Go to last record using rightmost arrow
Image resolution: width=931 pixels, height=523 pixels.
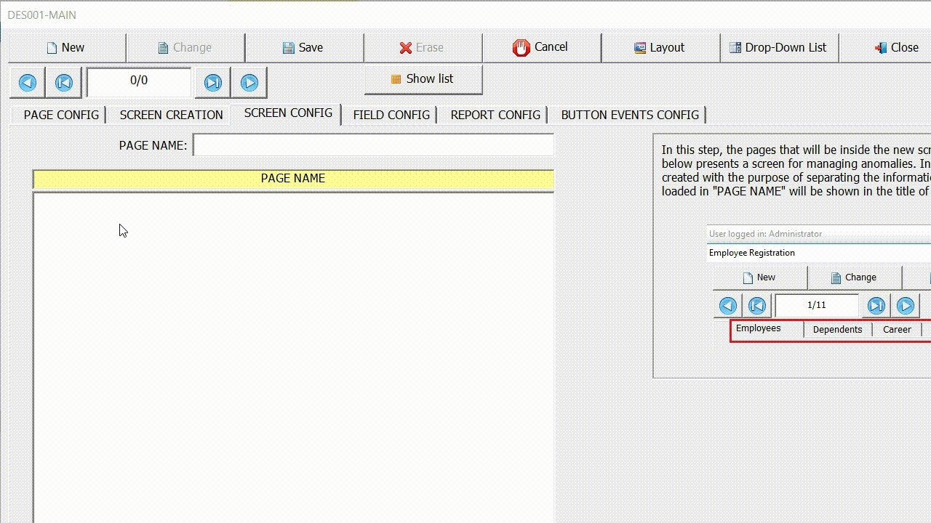pyautogui.click(x=249, y=82)
